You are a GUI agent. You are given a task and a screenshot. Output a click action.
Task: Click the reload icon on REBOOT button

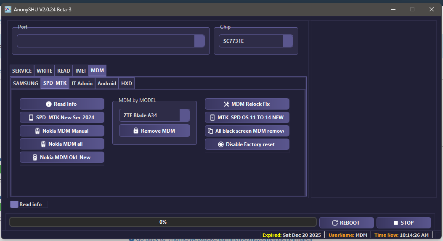pyautogui.click(x=335, y=223)
